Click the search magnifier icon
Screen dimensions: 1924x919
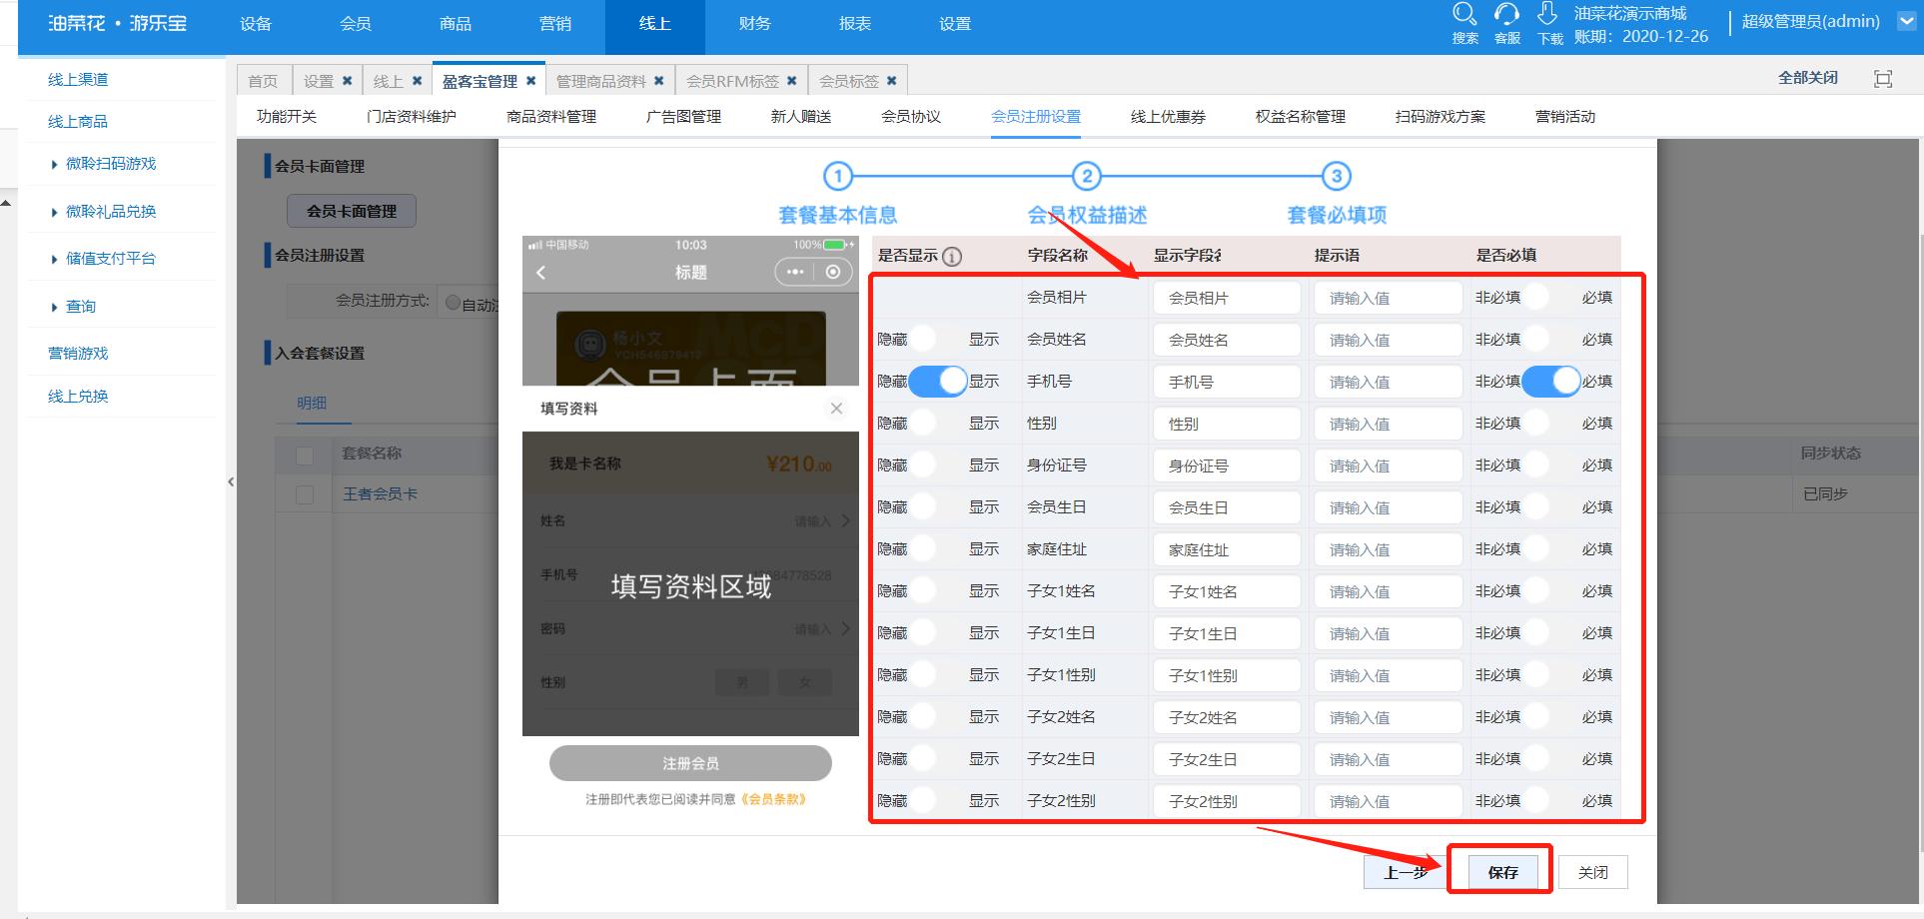(1464, 14)
